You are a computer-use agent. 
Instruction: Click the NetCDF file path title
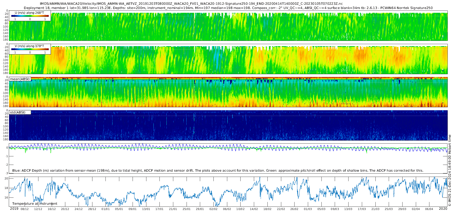pyautogui.click(x=191, y=4)
